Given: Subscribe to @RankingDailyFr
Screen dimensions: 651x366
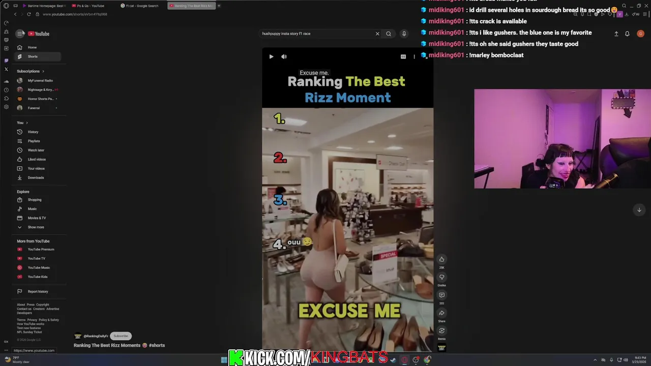Looking at the screenshot, I should (121, 336).
